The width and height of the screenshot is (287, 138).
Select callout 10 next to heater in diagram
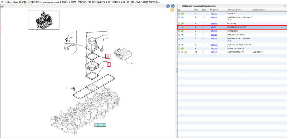[x=132, y=64]
